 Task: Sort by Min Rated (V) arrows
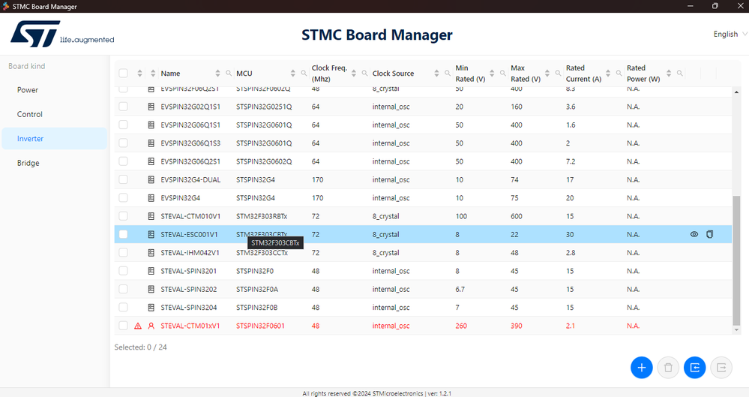[492, 74]
